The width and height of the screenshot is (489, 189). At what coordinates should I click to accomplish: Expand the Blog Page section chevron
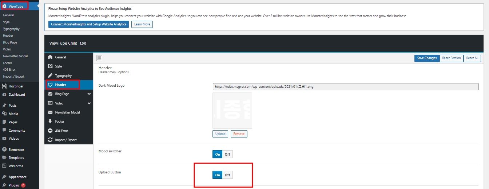tap(89, 94)
